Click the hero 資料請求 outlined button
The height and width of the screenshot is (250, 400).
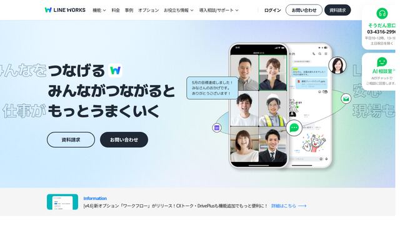pyautogui.click(x=71, y=139)
